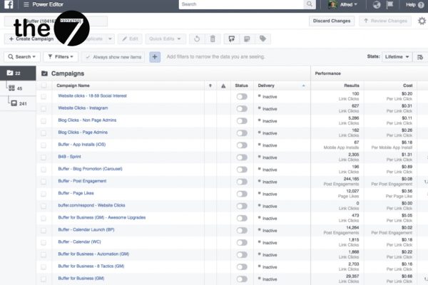428x285 pixels.
Task: Click the blue plus add filter icon
Action: coord(155,57)
